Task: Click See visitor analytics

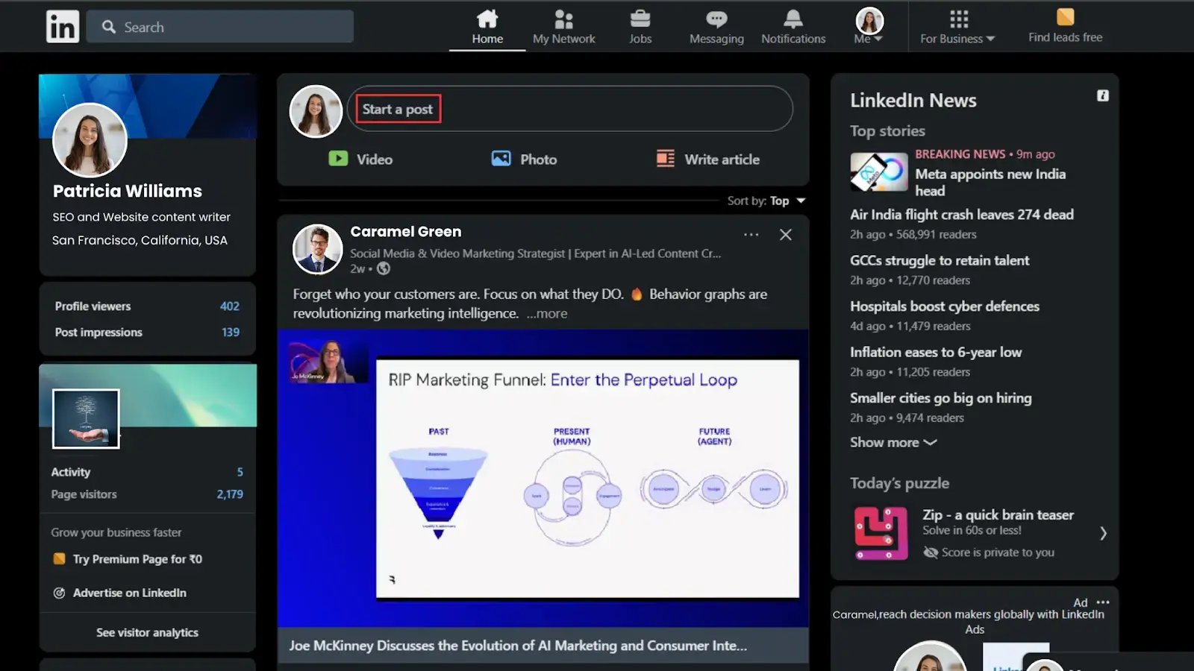Action: 147,632
